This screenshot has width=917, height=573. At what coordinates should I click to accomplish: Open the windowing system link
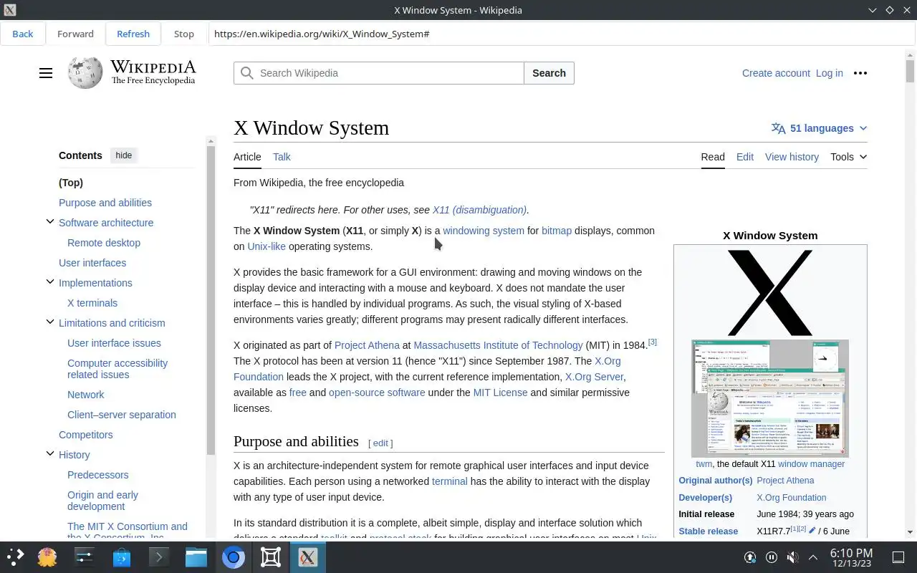[x=484, y=231]
